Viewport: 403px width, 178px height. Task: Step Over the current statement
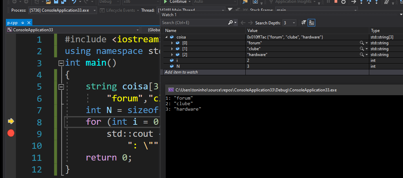(369, 1)
